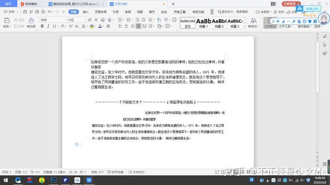This screenshot has height=185, width=330.
Task: Expand the styles gallery arrow
Action: click(x=244, y=26)
